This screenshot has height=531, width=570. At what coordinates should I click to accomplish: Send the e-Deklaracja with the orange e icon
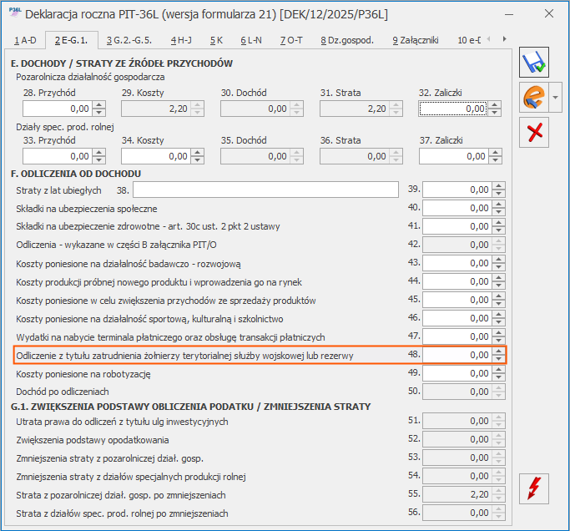533,97
